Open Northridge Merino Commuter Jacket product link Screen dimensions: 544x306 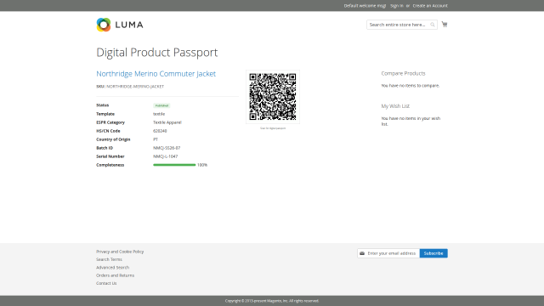tap(156, 74)
